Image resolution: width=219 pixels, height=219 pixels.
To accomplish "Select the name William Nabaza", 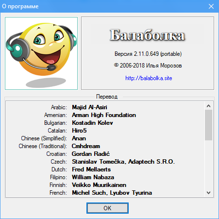I will click(93, 177).
